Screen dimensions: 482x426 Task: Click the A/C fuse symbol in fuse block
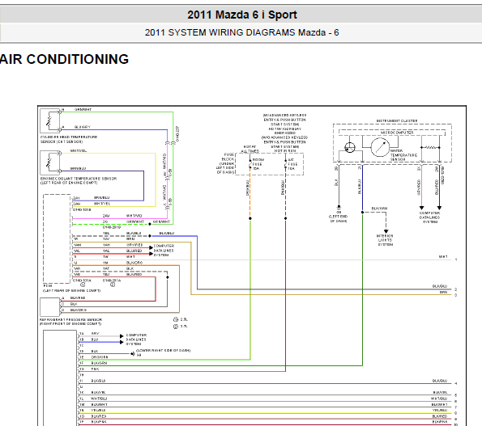286,164
